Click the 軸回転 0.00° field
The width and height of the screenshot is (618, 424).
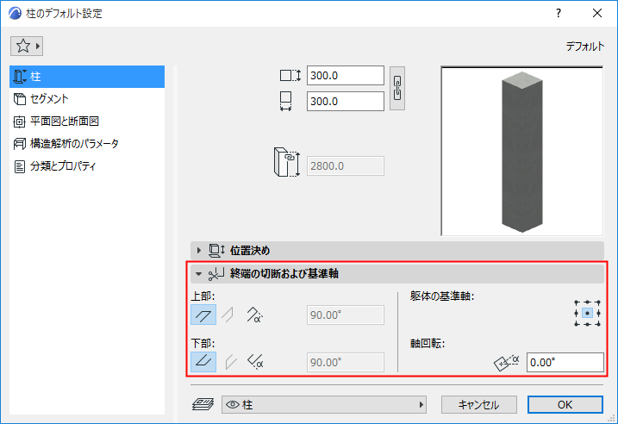(x=565, y=362)
